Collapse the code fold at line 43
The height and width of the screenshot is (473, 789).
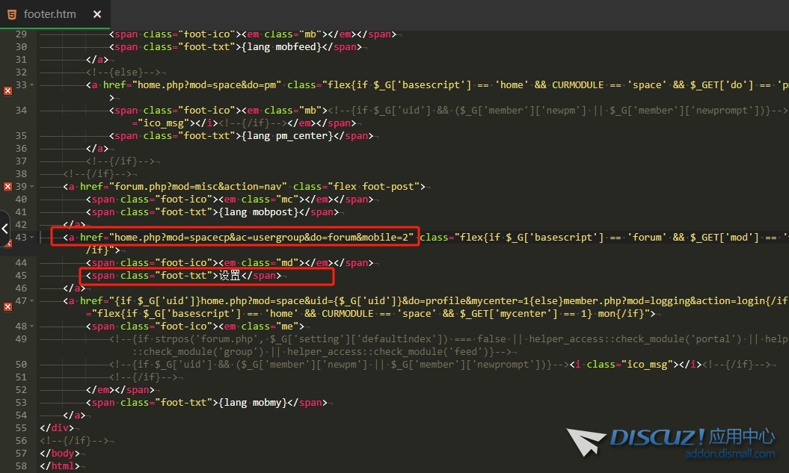pyautogui.click(x=31, y=238)
